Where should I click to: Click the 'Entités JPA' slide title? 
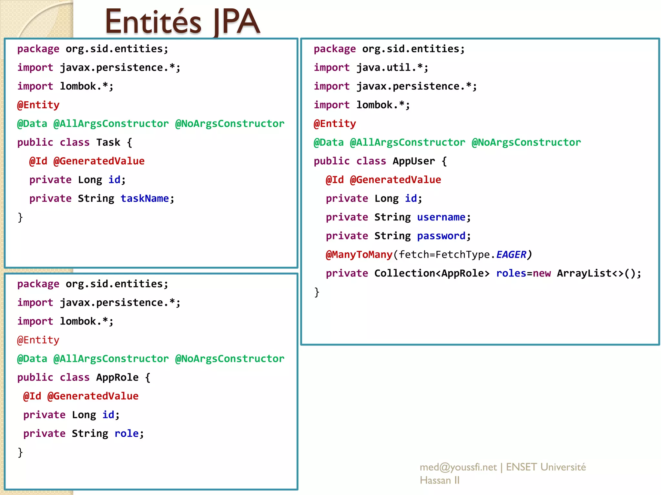[x=182, y=21]
